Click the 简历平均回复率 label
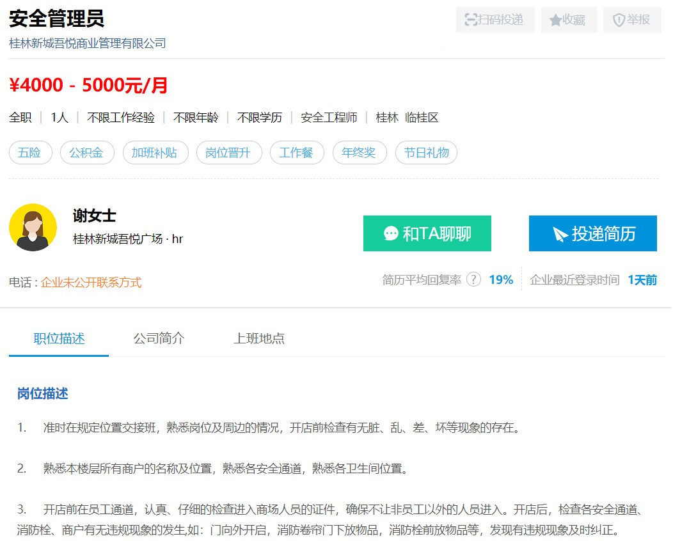Image resolution: width=673 pixels, height=541 pixels. click(x=422, y=279)
